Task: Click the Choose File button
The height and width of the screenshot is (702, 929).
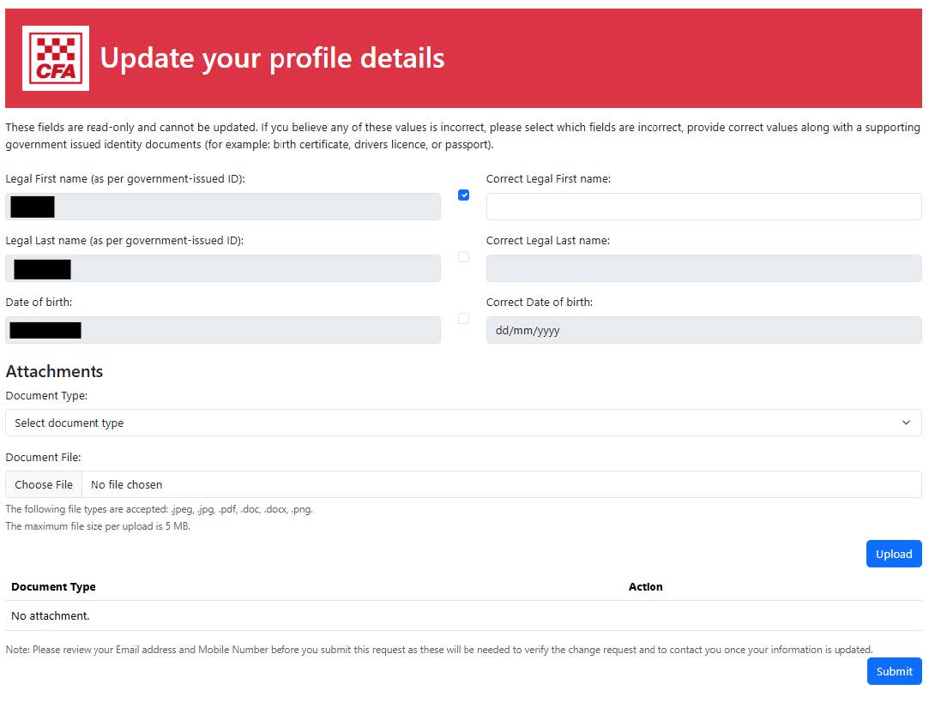Action: point(44,484)
